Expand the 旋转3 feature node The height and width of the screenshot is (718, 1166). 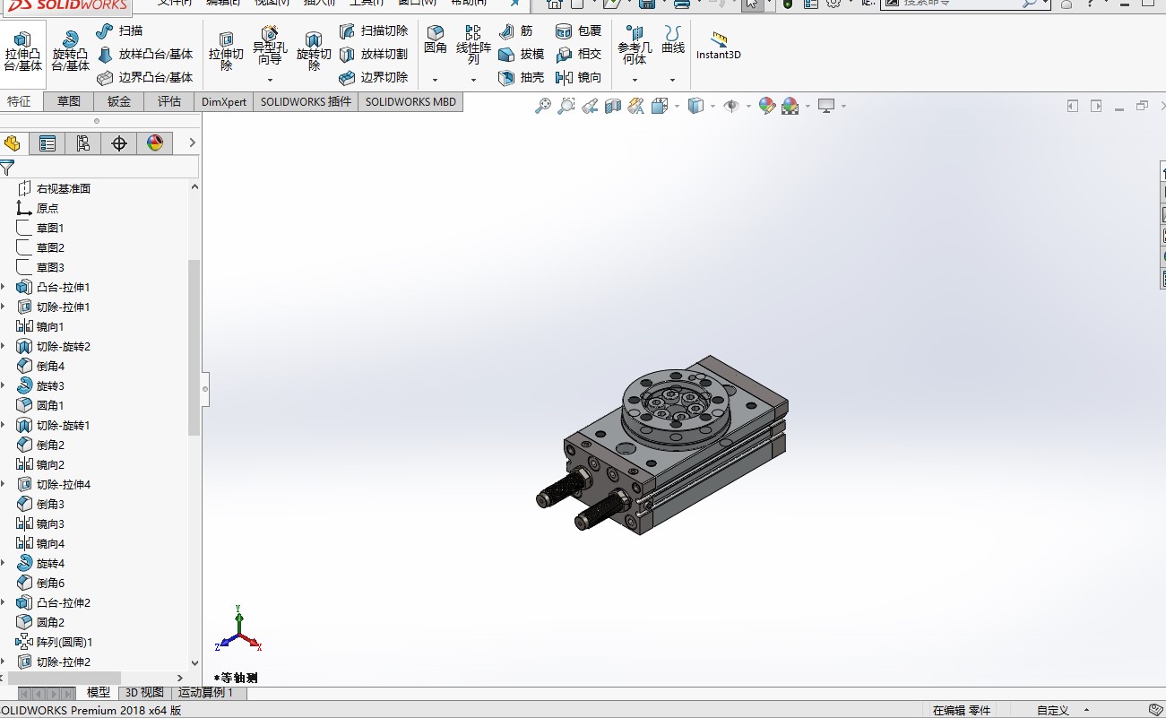coord(4,385)
